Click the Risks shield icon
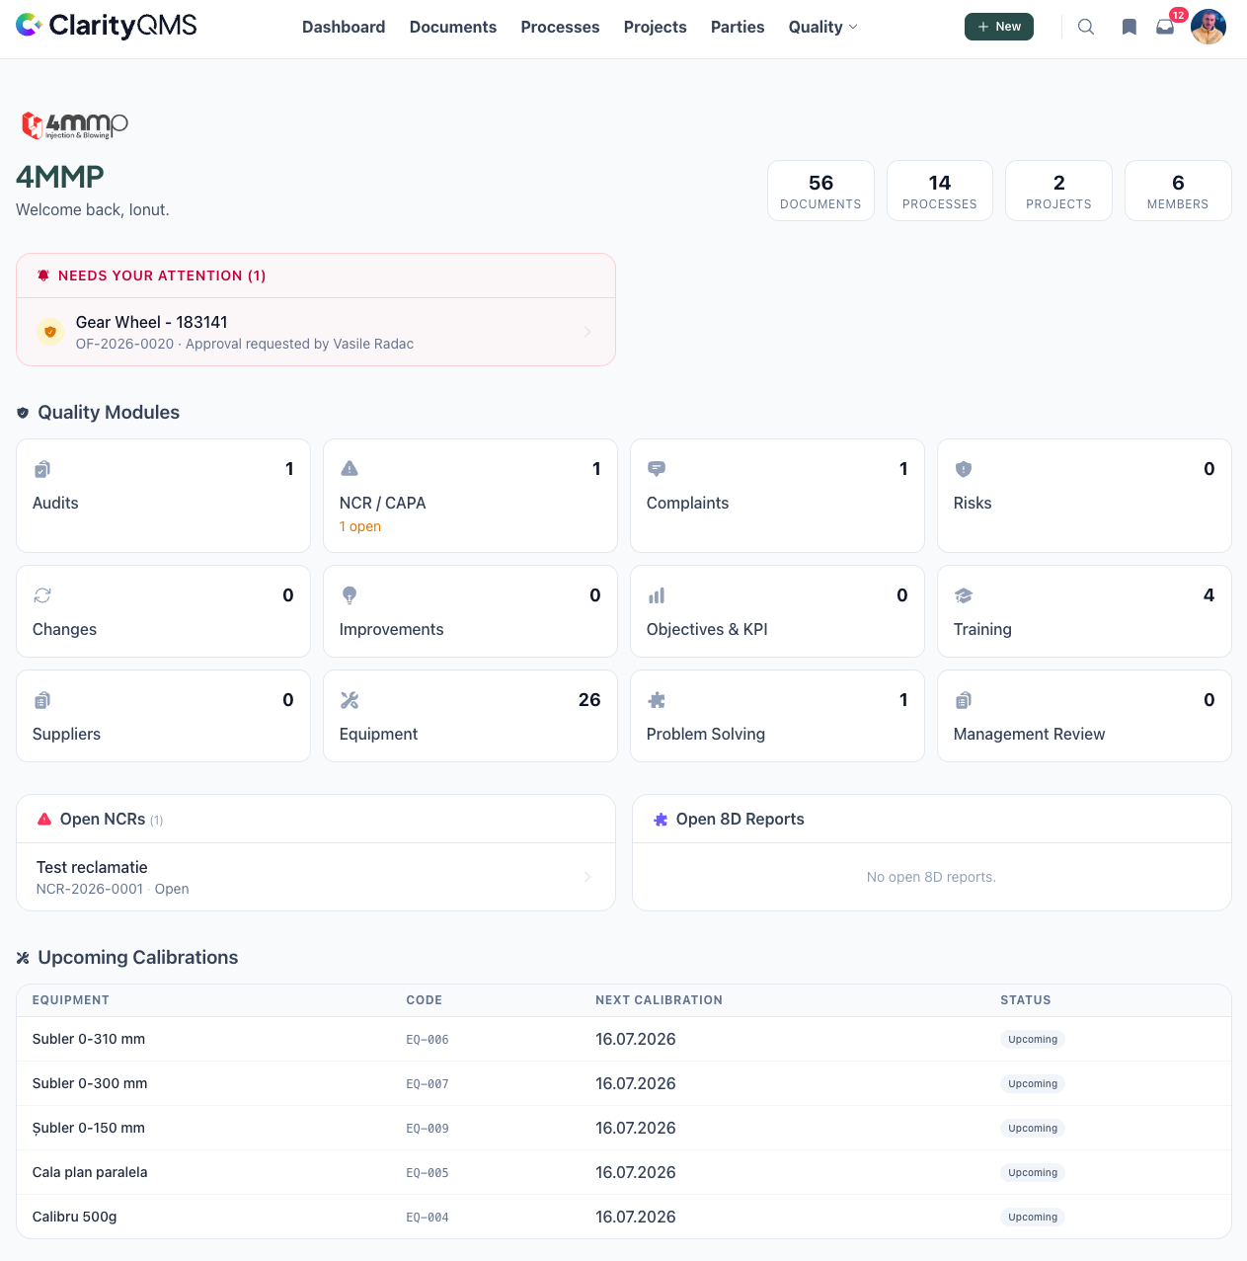Viewport: 1247px width, 1261px height. coord(964,469)
